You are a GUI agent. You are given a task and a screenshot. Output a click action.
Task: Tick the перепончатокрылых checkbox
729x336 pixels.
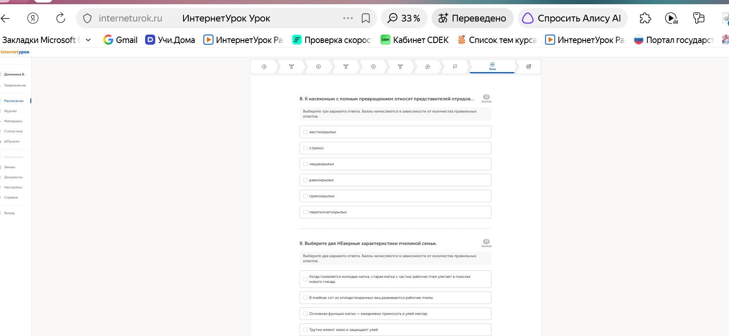(x=305, y=212)
